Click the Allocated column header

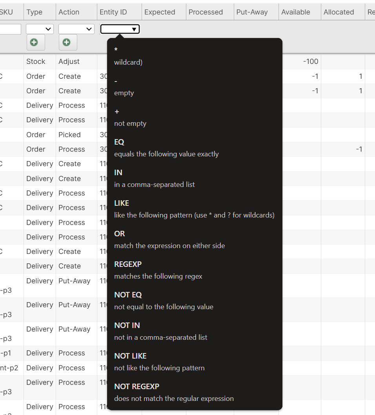pos(339,12)
